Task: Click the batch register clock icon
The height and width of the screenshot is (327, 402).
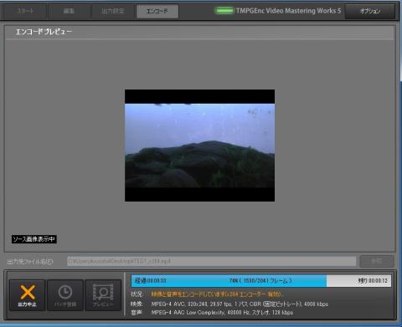Action: (x=65, y=295)
